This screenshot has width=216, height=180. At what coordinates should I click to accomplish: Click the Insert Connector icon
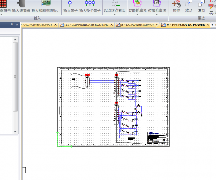21,3
